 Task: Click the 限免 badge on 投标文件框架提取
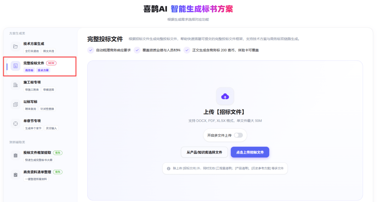pyautogui.click(x=58, y=153)
